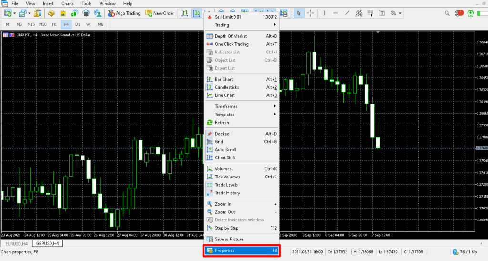Screen dimensions: 488x261
Task: Show Tick Volumes from context menu
Action: click(242, 177)
